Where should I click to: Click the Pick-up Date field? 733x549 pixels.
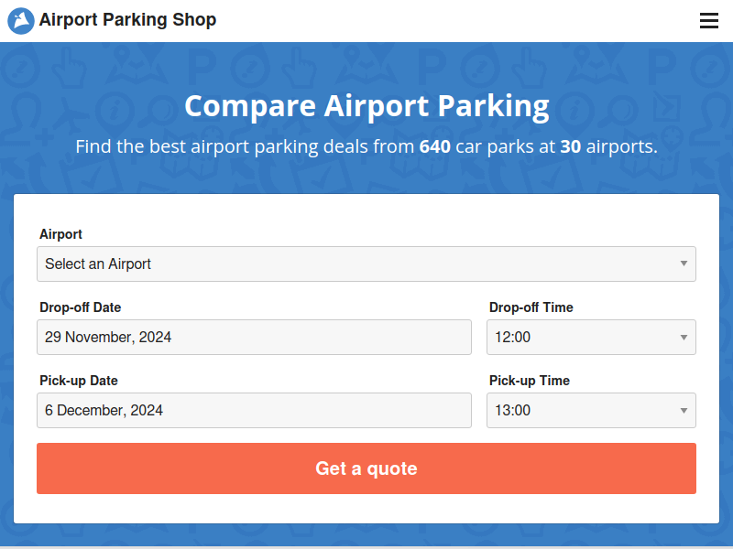click(254, 410)
